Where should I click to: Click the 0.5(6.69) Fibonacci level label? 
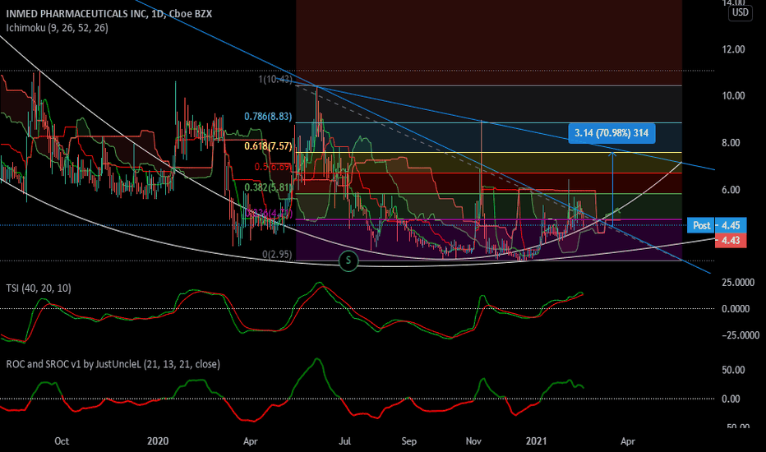[273, 167]
